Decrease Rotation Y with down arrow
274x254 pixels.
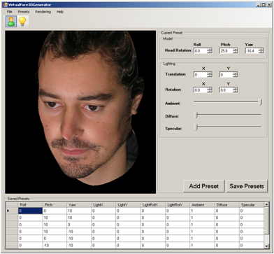[236, 92]
